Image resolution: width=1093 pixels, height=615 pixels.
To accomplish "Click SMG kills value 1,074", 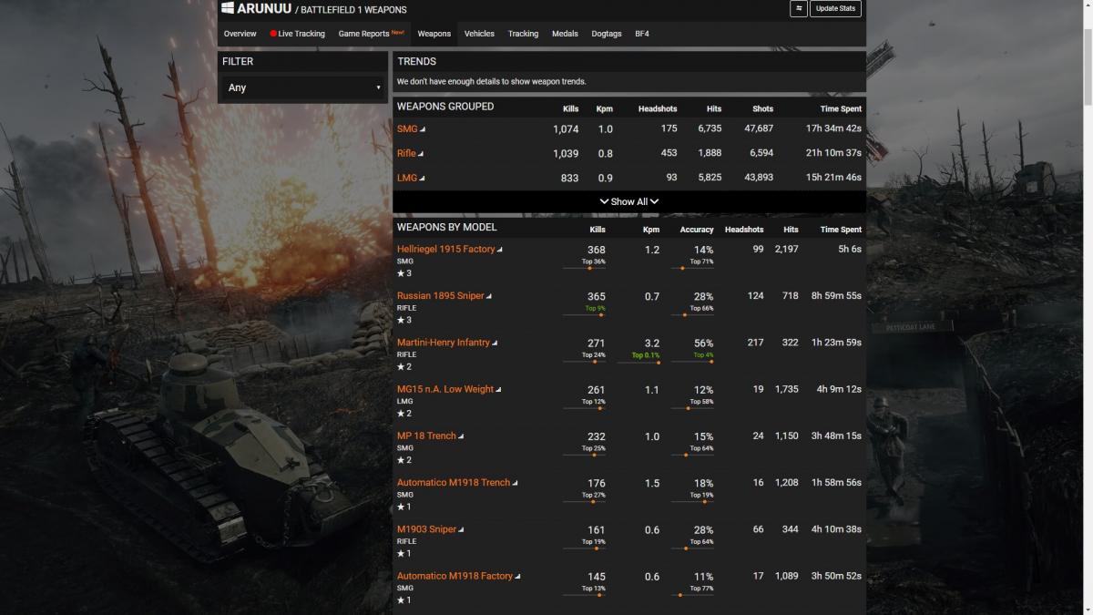I will click(x=566, y=129).
